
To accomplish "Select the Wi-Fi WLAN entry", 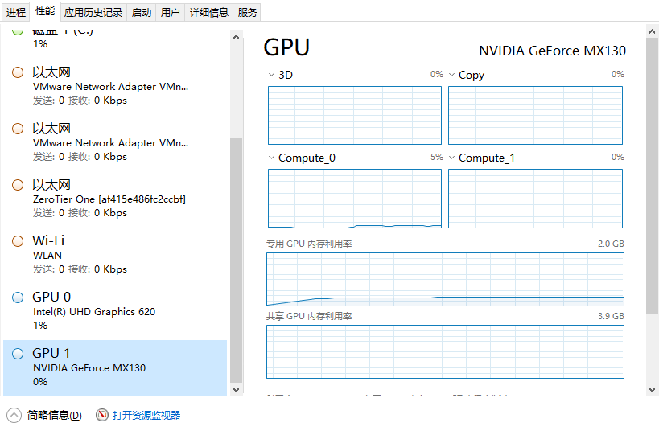I will [115, 255].
